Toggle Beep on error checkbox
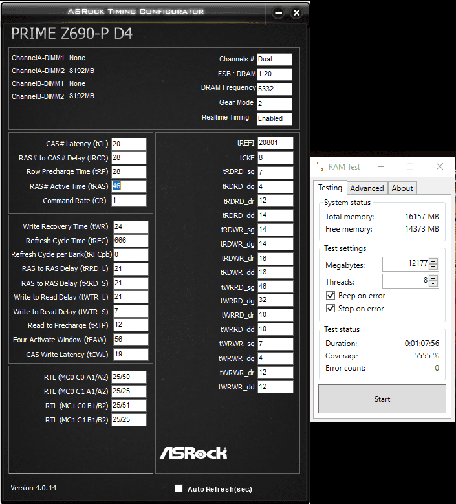Screen dimensions: 456x504 tap(331, 296)
